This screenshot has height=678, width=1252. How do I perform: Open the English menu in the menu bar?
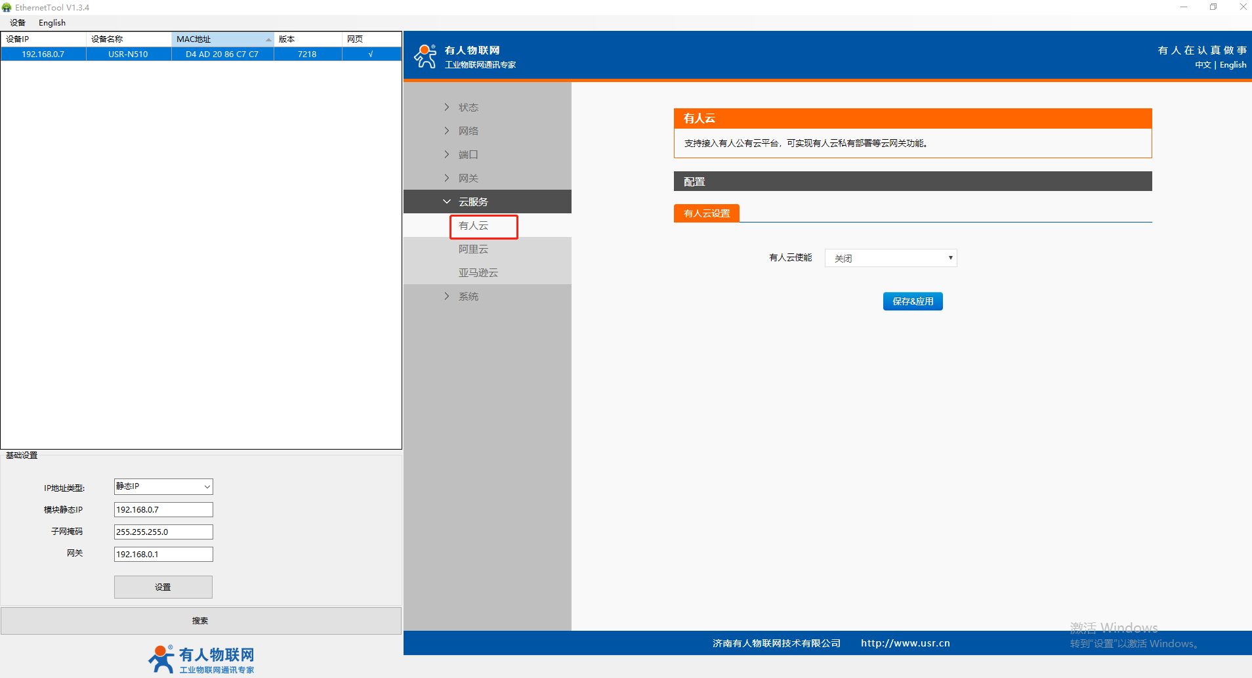tap(52, 23)
